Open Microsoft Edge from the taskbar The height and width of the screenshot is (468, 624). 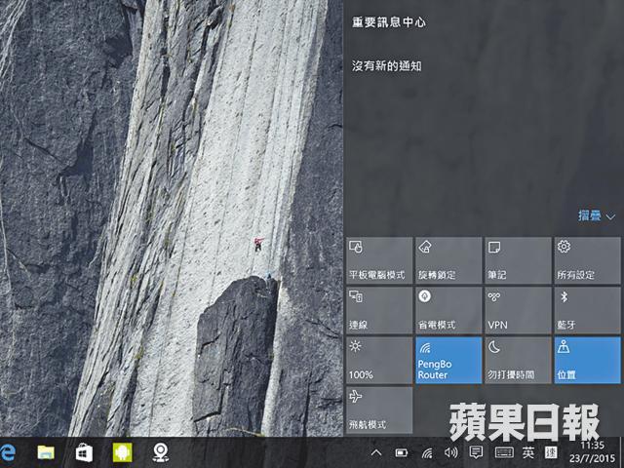(x=7, y=452)
